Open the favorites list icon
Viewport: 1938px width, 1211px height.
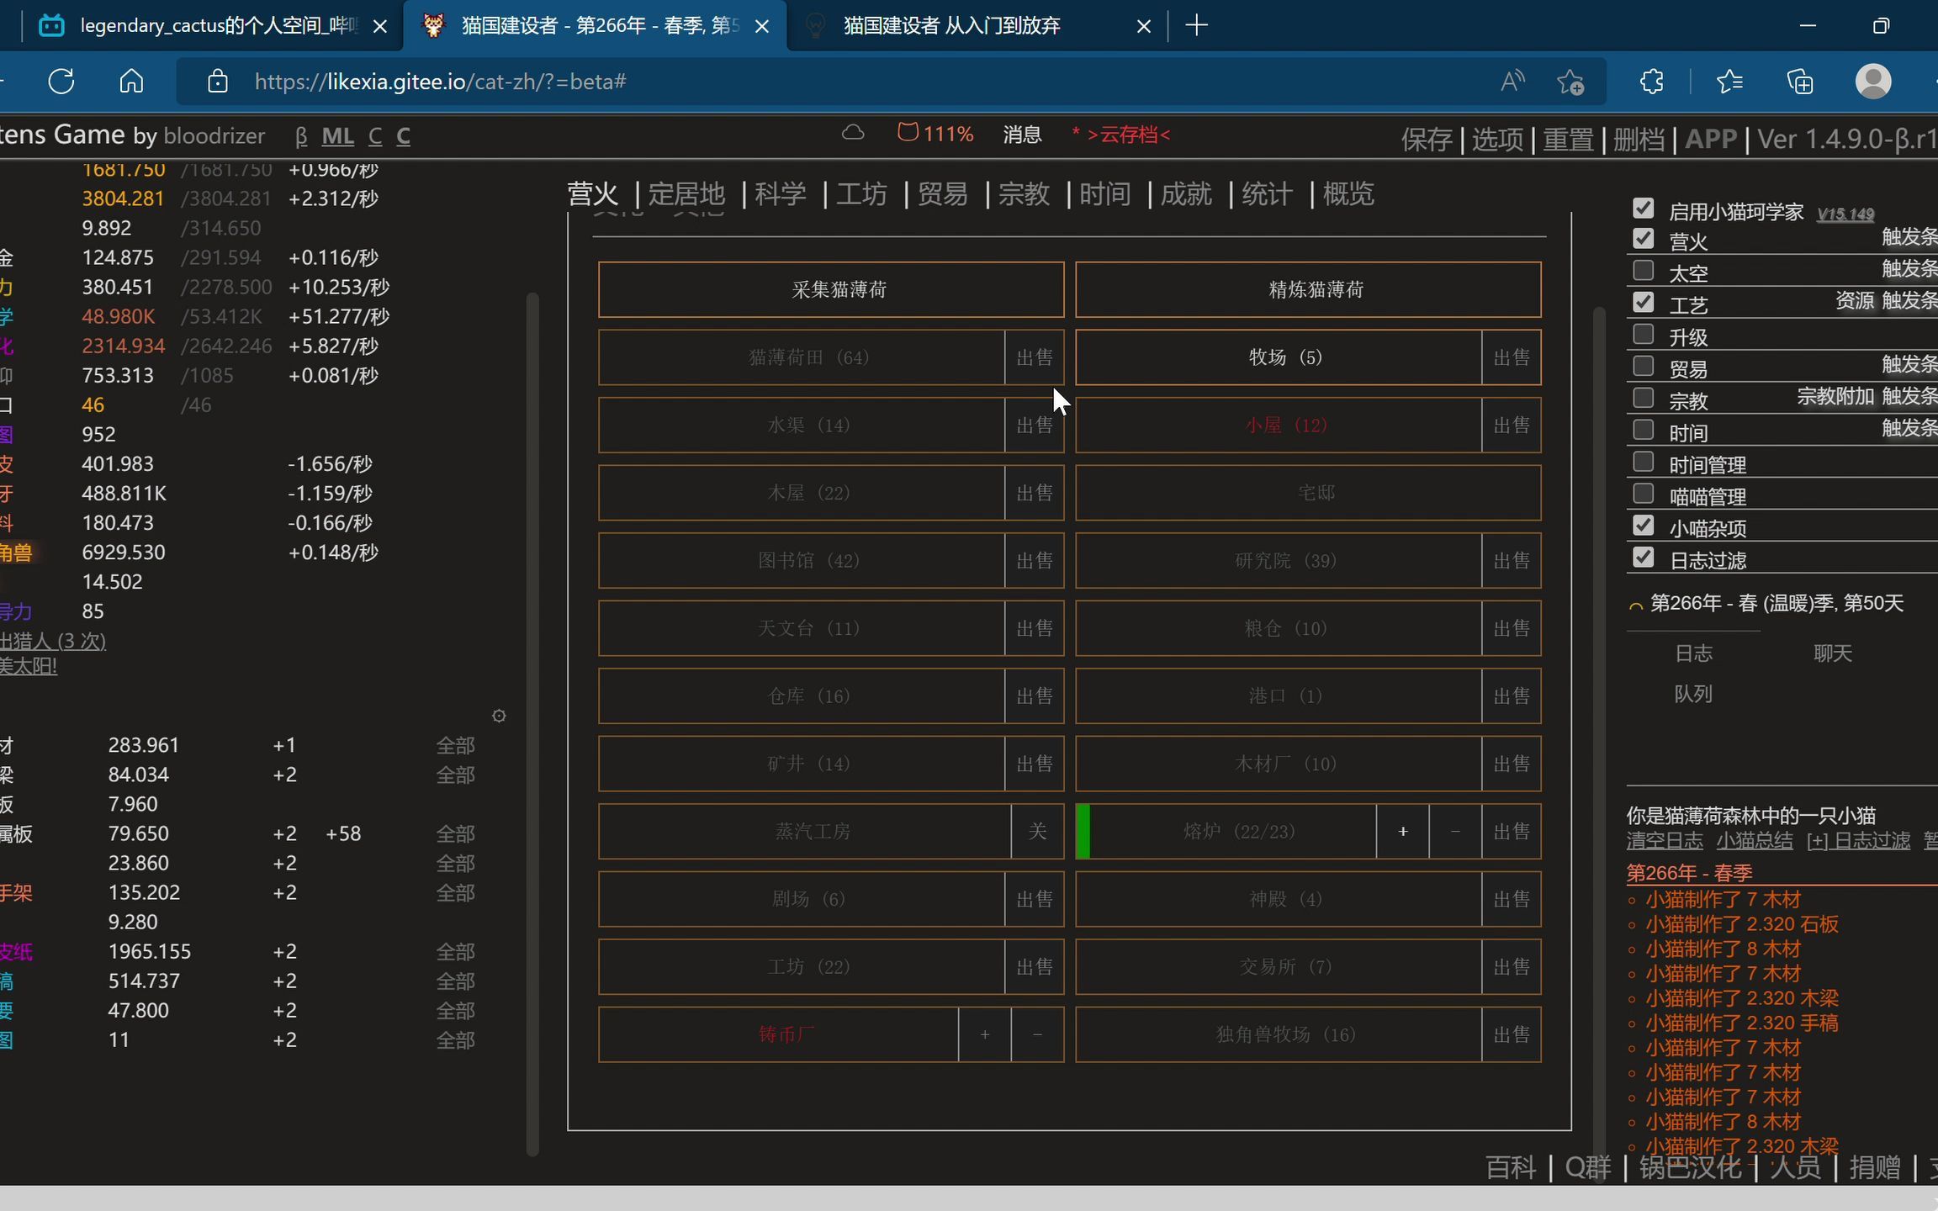pos(1729,82)
